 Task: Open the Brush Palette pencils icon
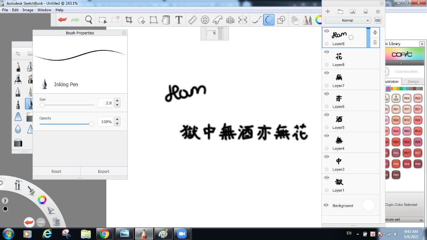point(307,20)
